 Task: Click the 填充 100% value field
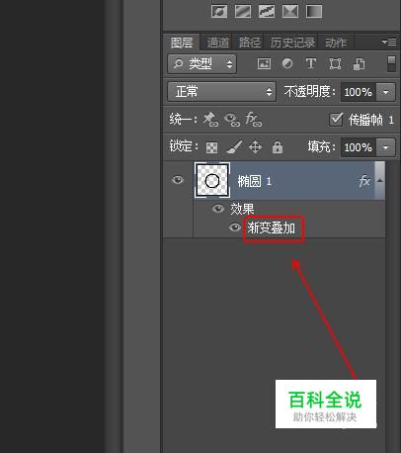coord(359,147)
